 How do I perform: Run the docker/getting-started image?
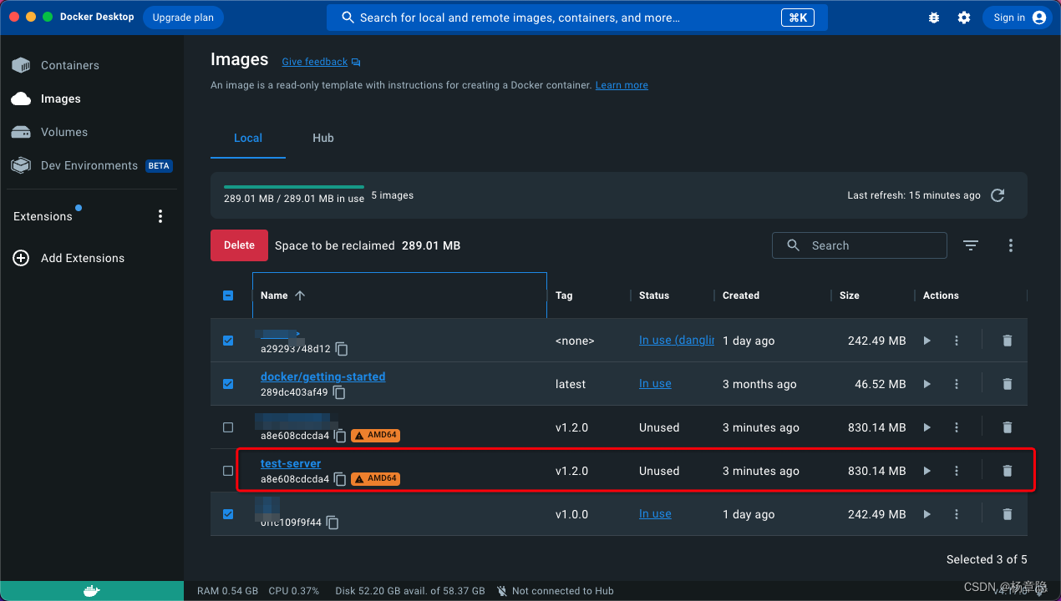tap(926, 384)
